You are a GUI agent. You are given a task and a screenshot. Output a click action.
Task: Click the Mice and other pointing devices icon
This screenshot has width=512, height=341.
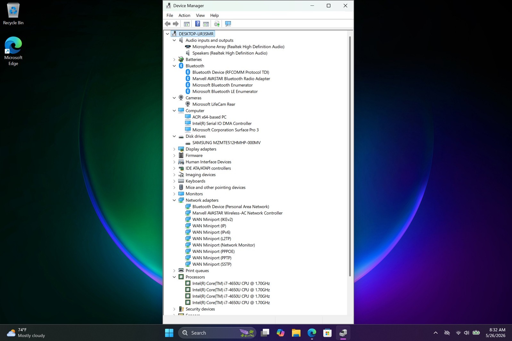tap(181, 187)
